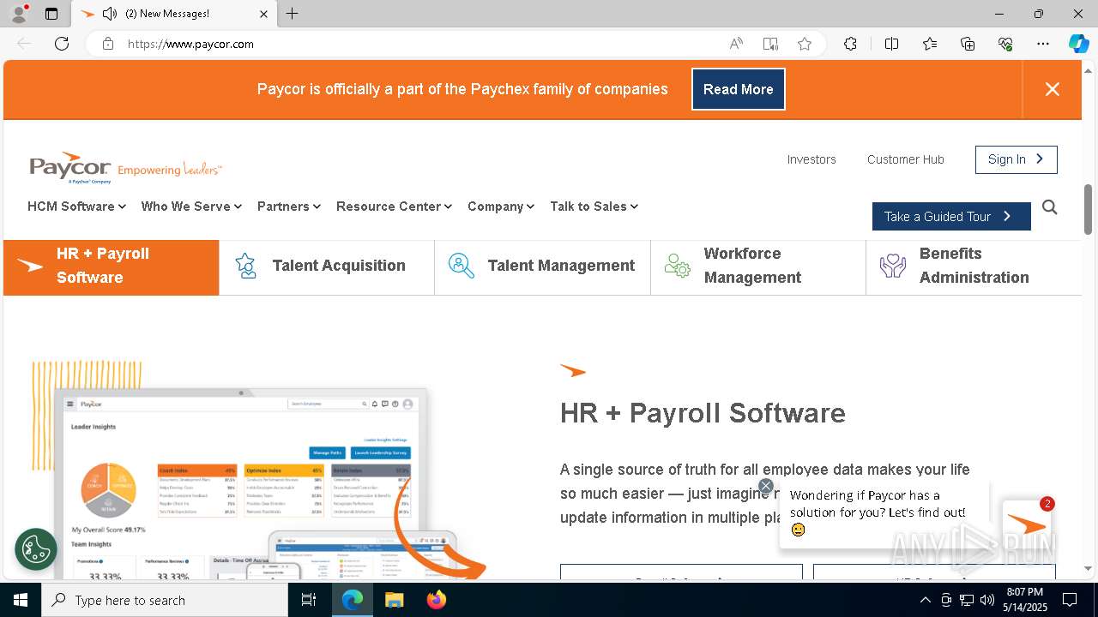Open Browser essentials icon
1098x617 pixels.
coord(1005,44)
